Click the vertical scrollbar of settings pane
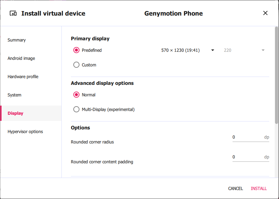 [x=276, y=75]
